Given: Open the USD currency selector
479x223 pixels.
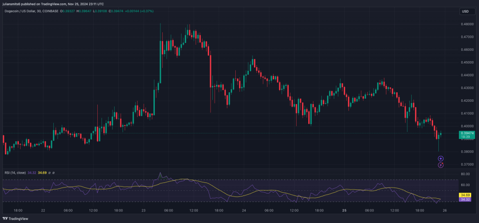Looking at the screenshot, I should (x=465, y=11).
